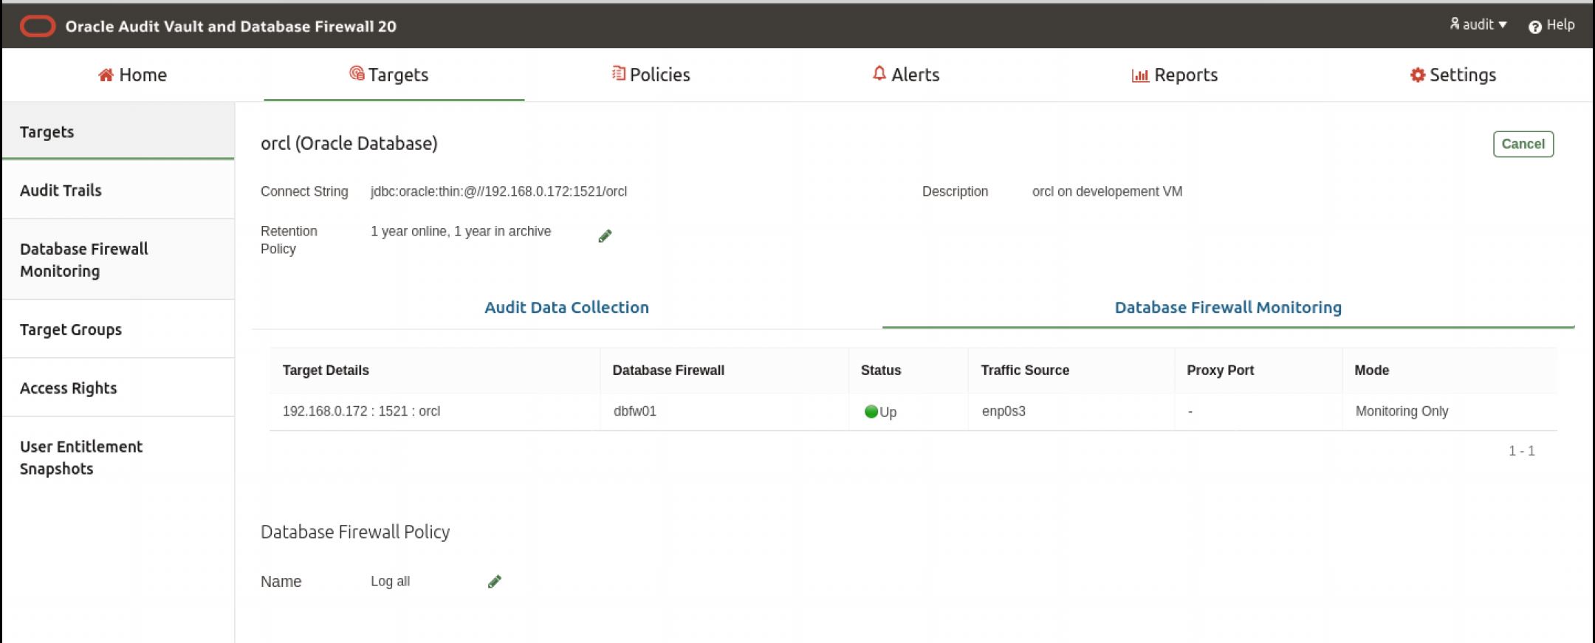1595x643 pixels.
Task: Click the Alerts bell icon
Action: click(x=879, y=74)
